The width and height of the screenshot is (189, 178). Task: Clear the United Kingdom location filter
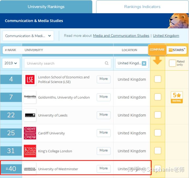[144, 63]
